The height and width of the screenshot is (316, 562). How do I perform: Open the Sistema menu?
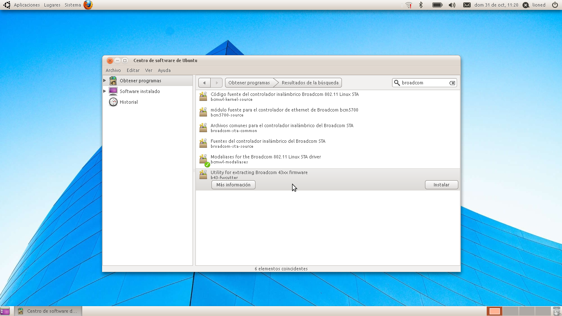click(73, 5)
